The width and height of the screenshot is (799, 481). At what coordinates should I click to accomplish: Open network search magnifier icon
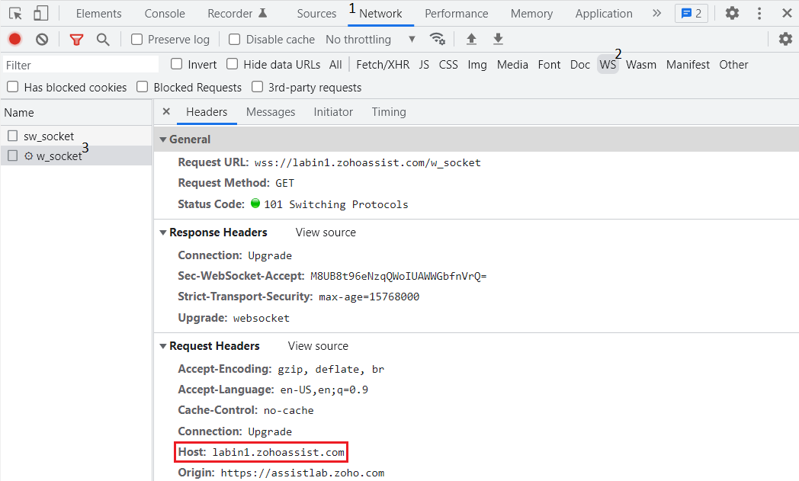point(103,40)
